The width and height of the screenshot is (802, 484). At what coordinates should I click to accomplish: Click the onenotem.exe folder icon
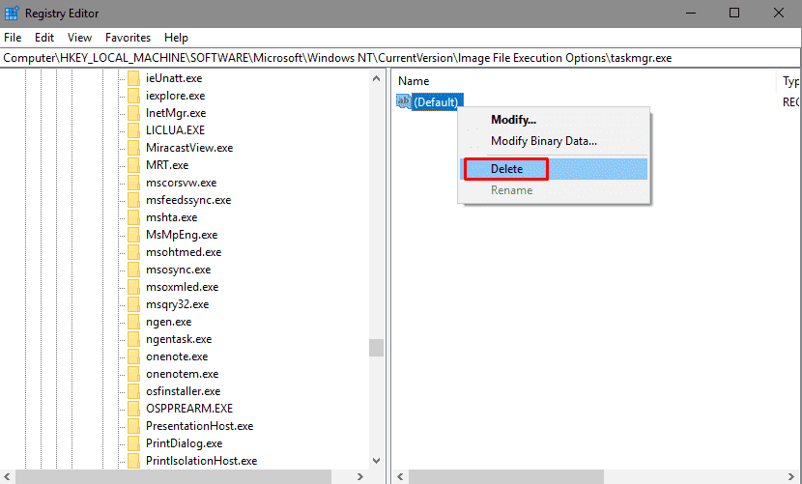tap(133, 374)
